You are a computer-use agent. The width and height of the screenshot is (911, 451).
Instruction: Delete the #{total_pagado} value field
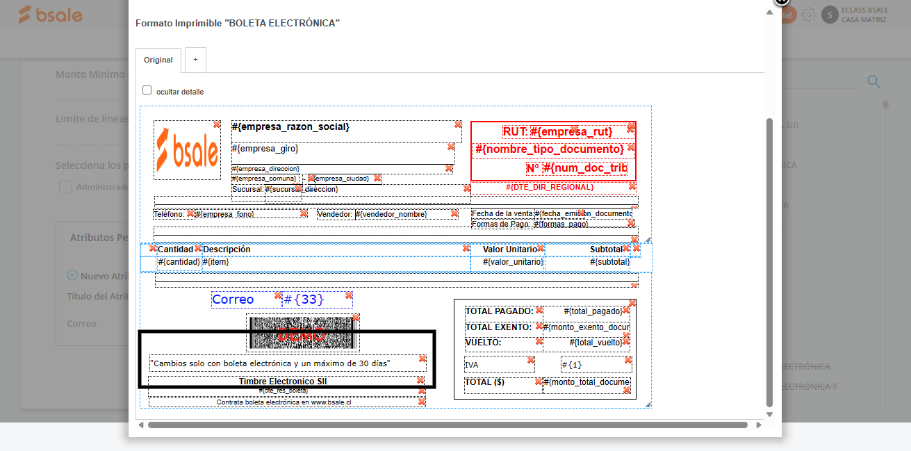[x=626, y=310]
